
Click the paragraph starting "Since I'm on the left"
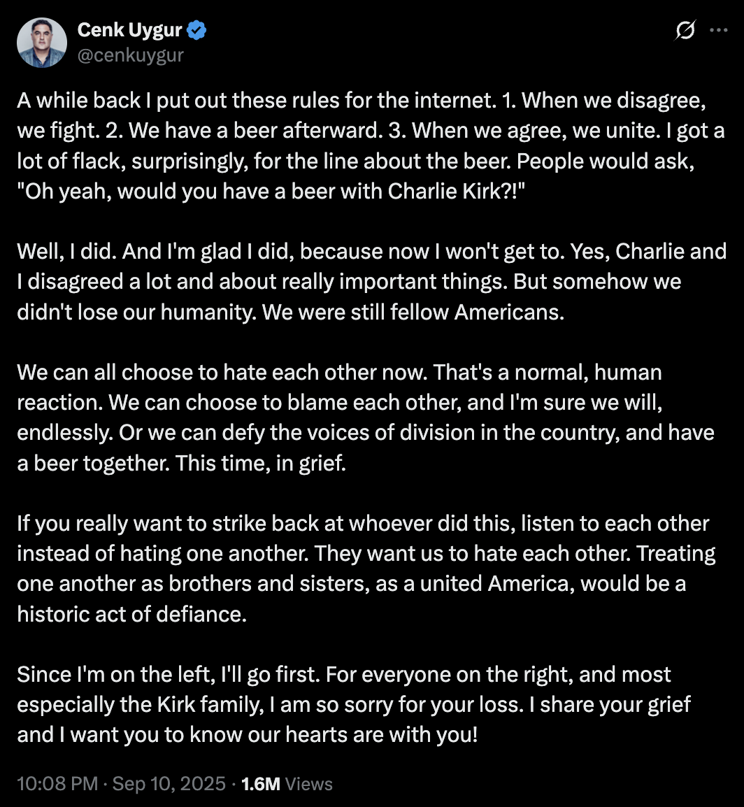point(354,705)
